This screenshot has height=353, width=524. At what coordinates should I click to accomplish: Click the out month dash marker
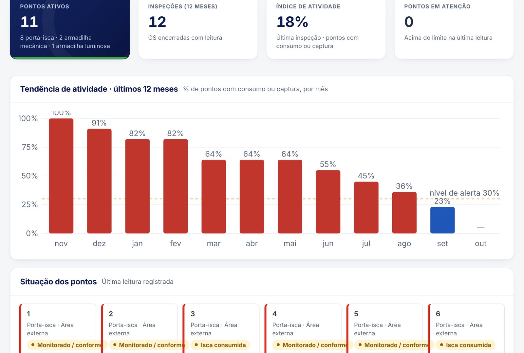pos(480,227)
